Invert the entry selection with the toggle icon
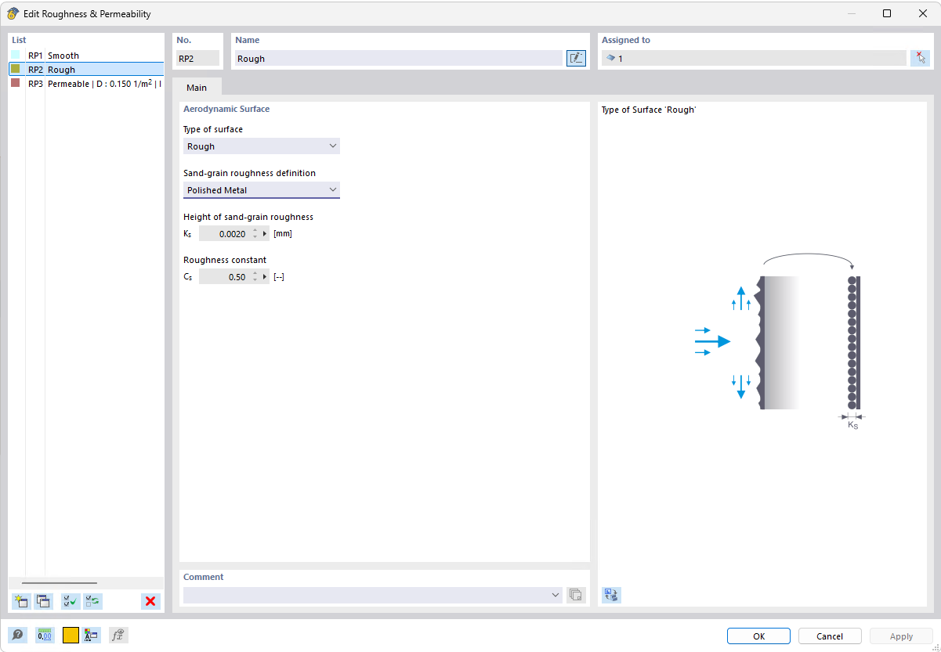The width and height of the screenshot is (941, 652). coord(92,601)
